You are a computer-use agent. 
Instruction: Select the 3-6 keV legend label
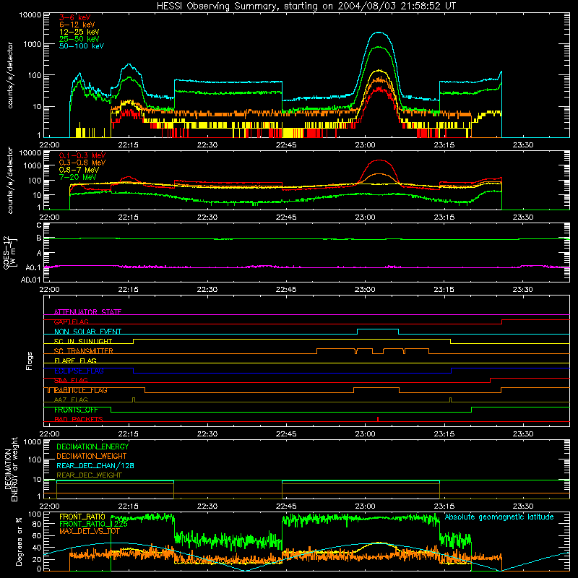74,17
